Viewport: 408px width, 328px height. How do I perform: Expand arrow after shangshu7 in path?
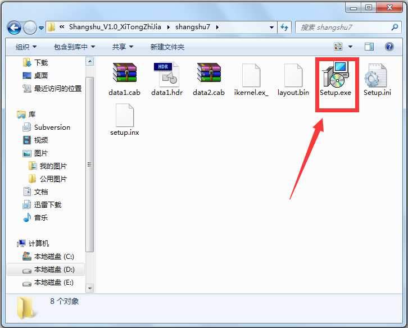[x=217, y=27]
